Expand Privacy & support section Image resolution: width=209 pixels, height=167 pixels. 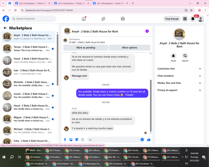(179, 90)
